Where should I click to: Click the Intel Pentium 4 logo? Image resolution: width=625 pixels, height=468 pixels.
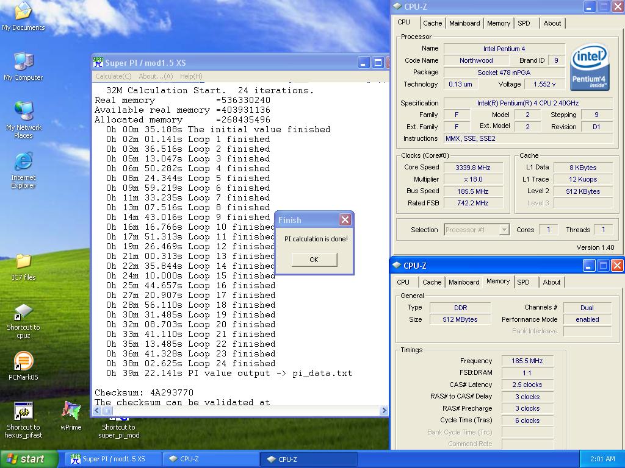click(x=590, y=66)
